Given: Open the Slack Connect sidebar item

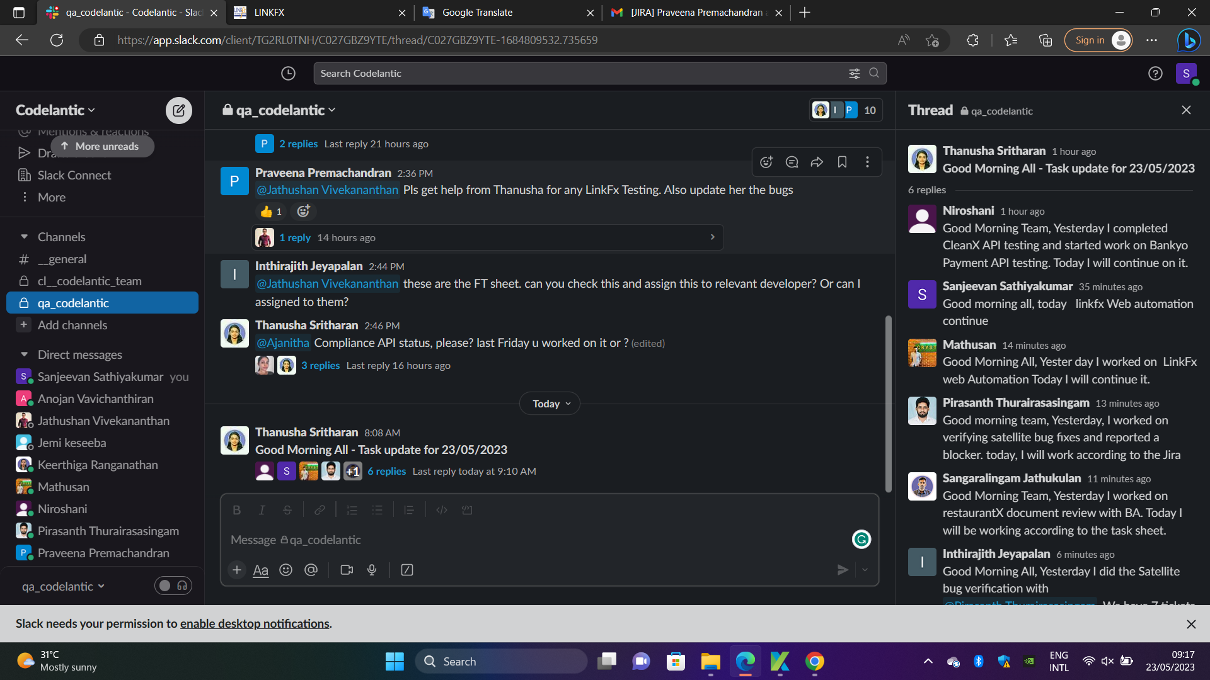Looking at the screenshot, I should point(74,175).
